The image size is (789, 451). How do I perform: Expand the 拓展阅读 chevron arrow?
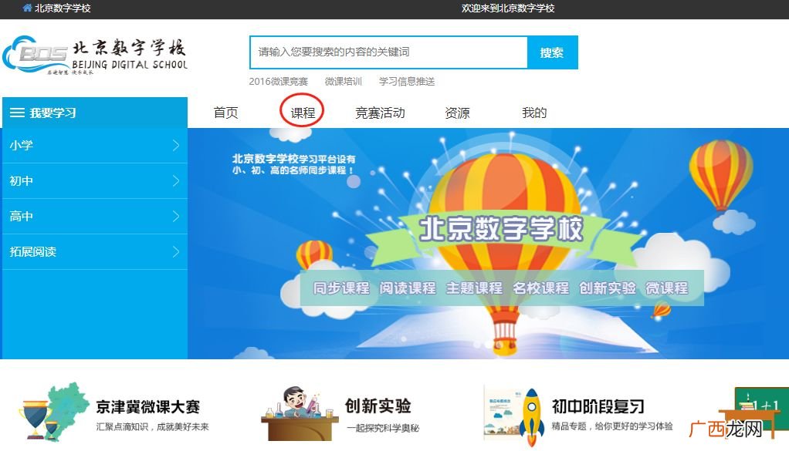(x=175, y=251)
